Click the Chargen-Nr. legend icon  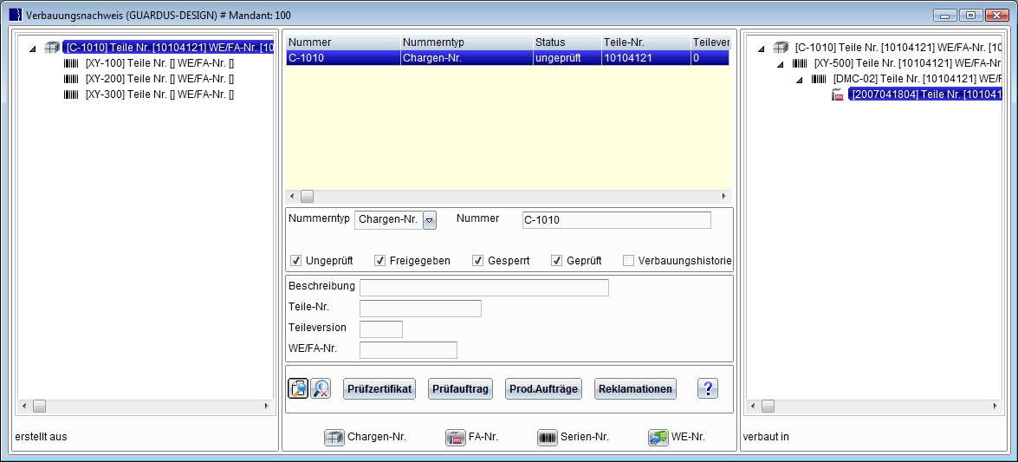[334, 438]
